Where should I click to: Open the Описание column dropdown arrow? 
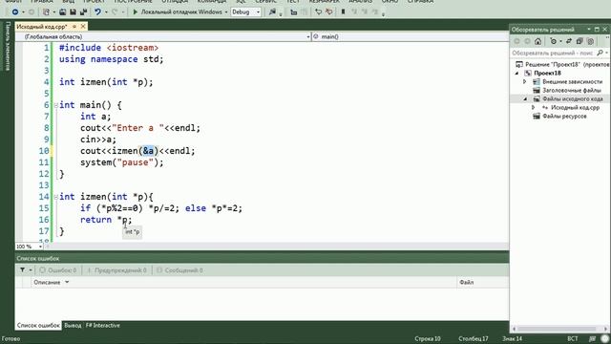(x=67, y=282)
